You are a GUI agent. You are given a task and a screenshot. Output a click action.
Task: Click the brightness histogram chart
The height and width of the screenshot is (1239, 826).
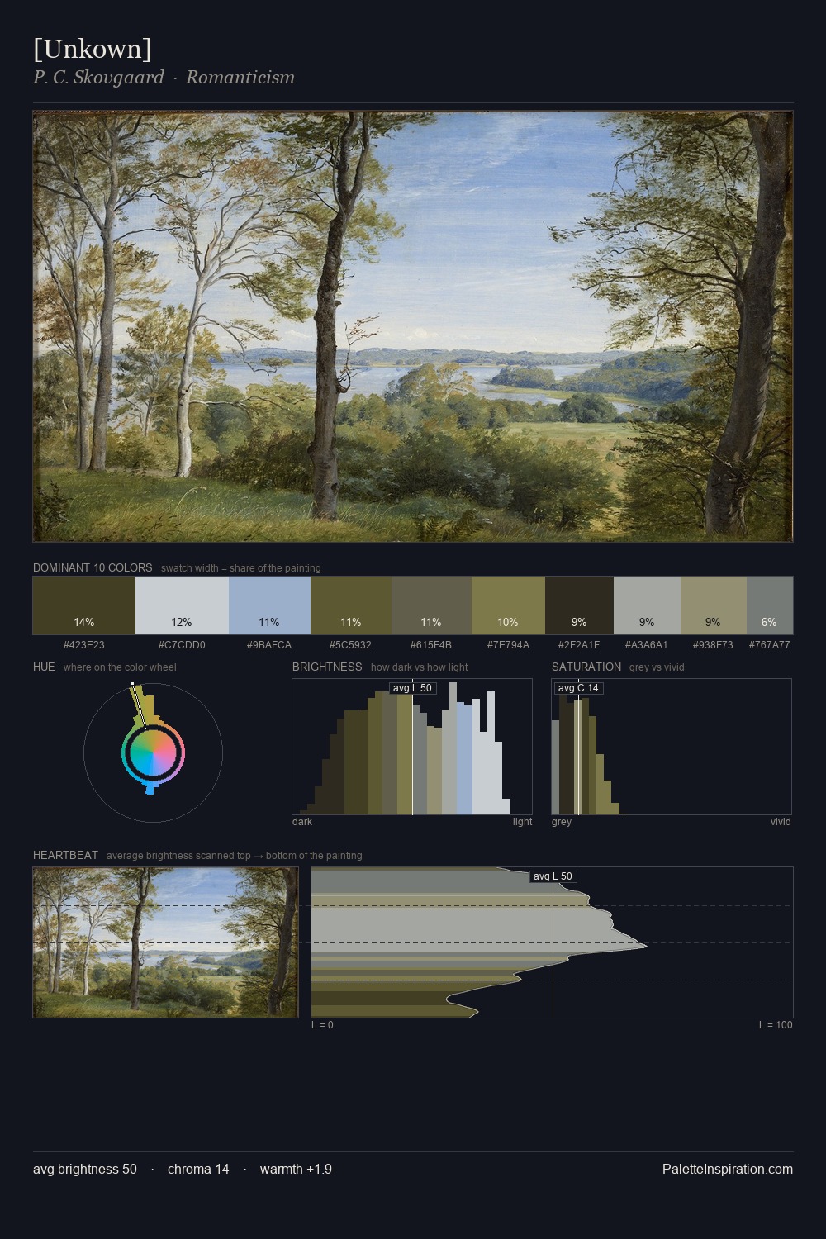(x=412, y=747)
